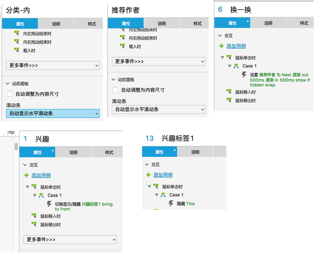Switch to 样式 tab in 分类-内 panel
Screen dimensions: 314x253
point(89,24)
